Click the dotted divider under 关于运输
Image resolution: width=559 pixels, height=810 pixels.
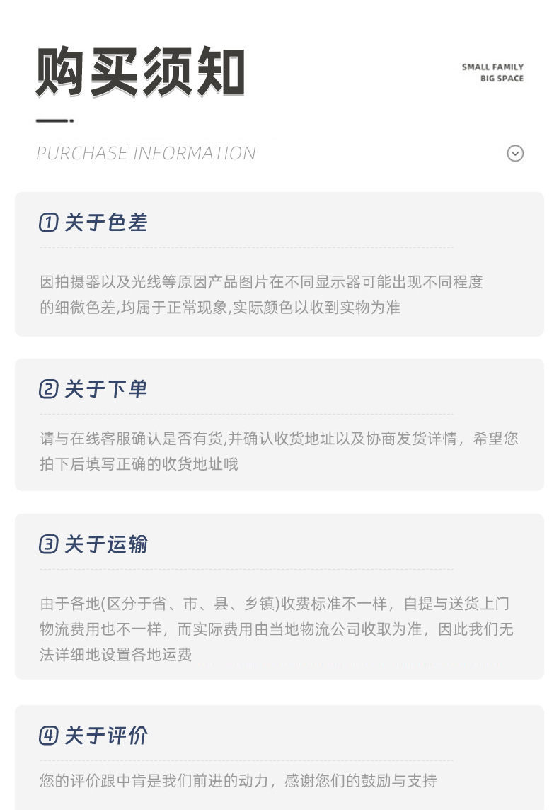coord(246,569)
